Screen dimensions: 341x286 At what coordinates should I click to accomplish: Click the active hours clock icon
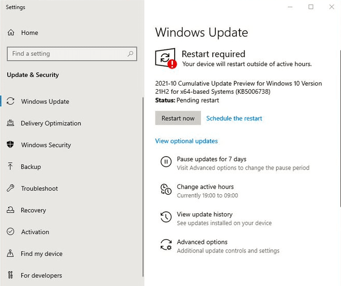[x=166, y=189]
